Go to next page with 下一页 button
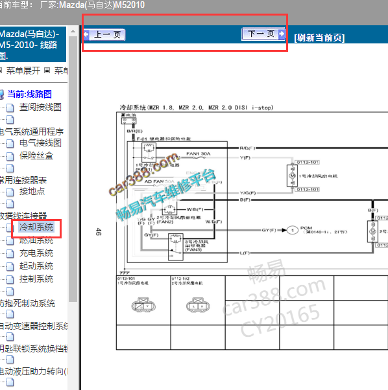Viewport: 388px width, 390px height. click(263, 34)
